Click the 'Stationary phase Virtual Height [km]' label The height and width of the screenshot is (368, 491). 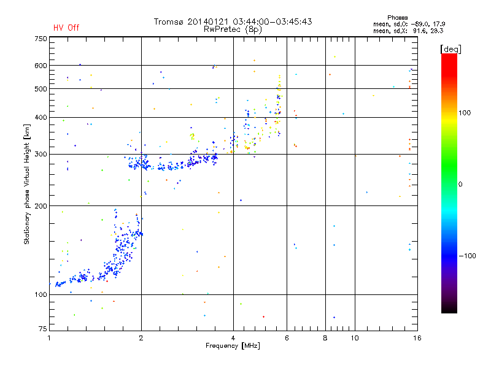[27, 184]
